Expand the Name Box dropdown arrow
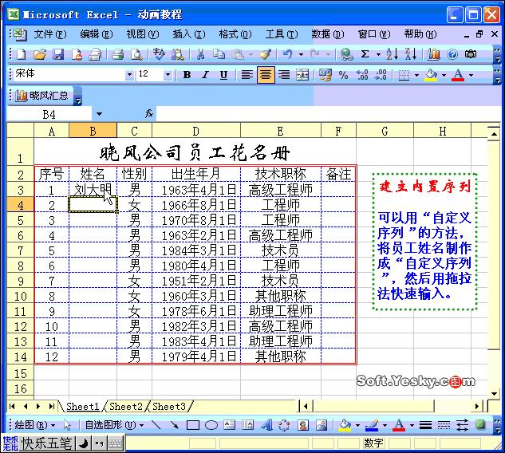Screen dimensions: 505x453 pyautogui.click(x=99, y=114)
